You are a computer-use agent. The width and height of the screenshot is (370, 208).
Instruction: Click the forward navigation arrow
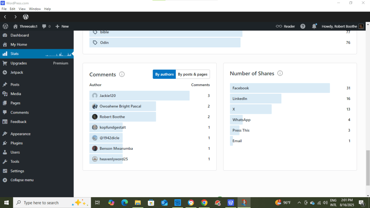[x=16, y=17]
